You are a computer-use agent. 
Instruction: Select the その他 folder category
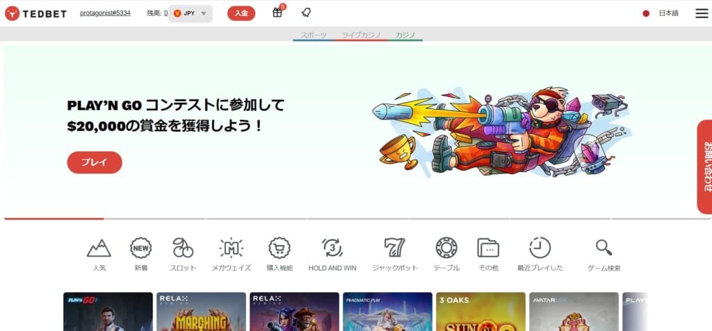point(488,255)
